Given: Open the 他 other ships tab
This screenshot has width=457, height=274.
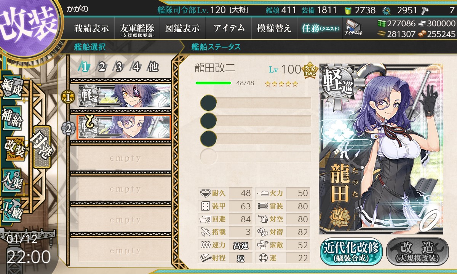Looking at the screenshot, I should 153,67.
